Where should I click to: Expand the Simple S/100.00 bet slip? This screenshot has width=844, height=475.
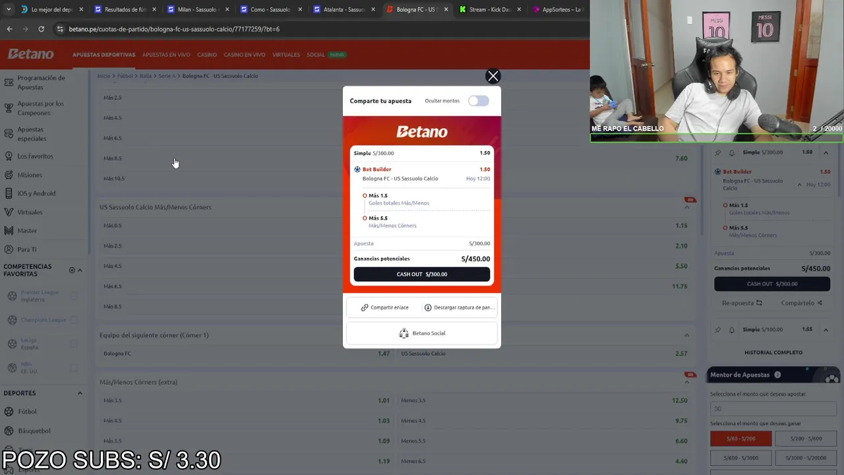point(826,329)
